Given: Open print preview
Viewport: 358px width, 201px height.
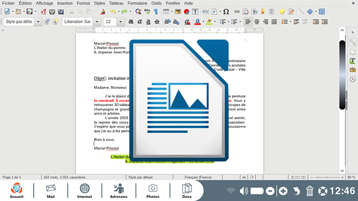Looking at the screenshot, I should point(61,11).
